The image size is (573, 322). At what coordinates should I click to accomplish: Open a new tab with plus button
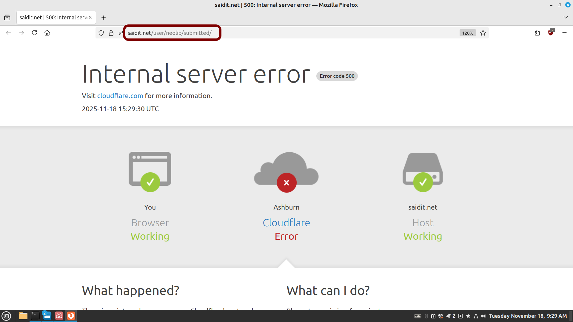pyautogui.click(x=104, y=18)
